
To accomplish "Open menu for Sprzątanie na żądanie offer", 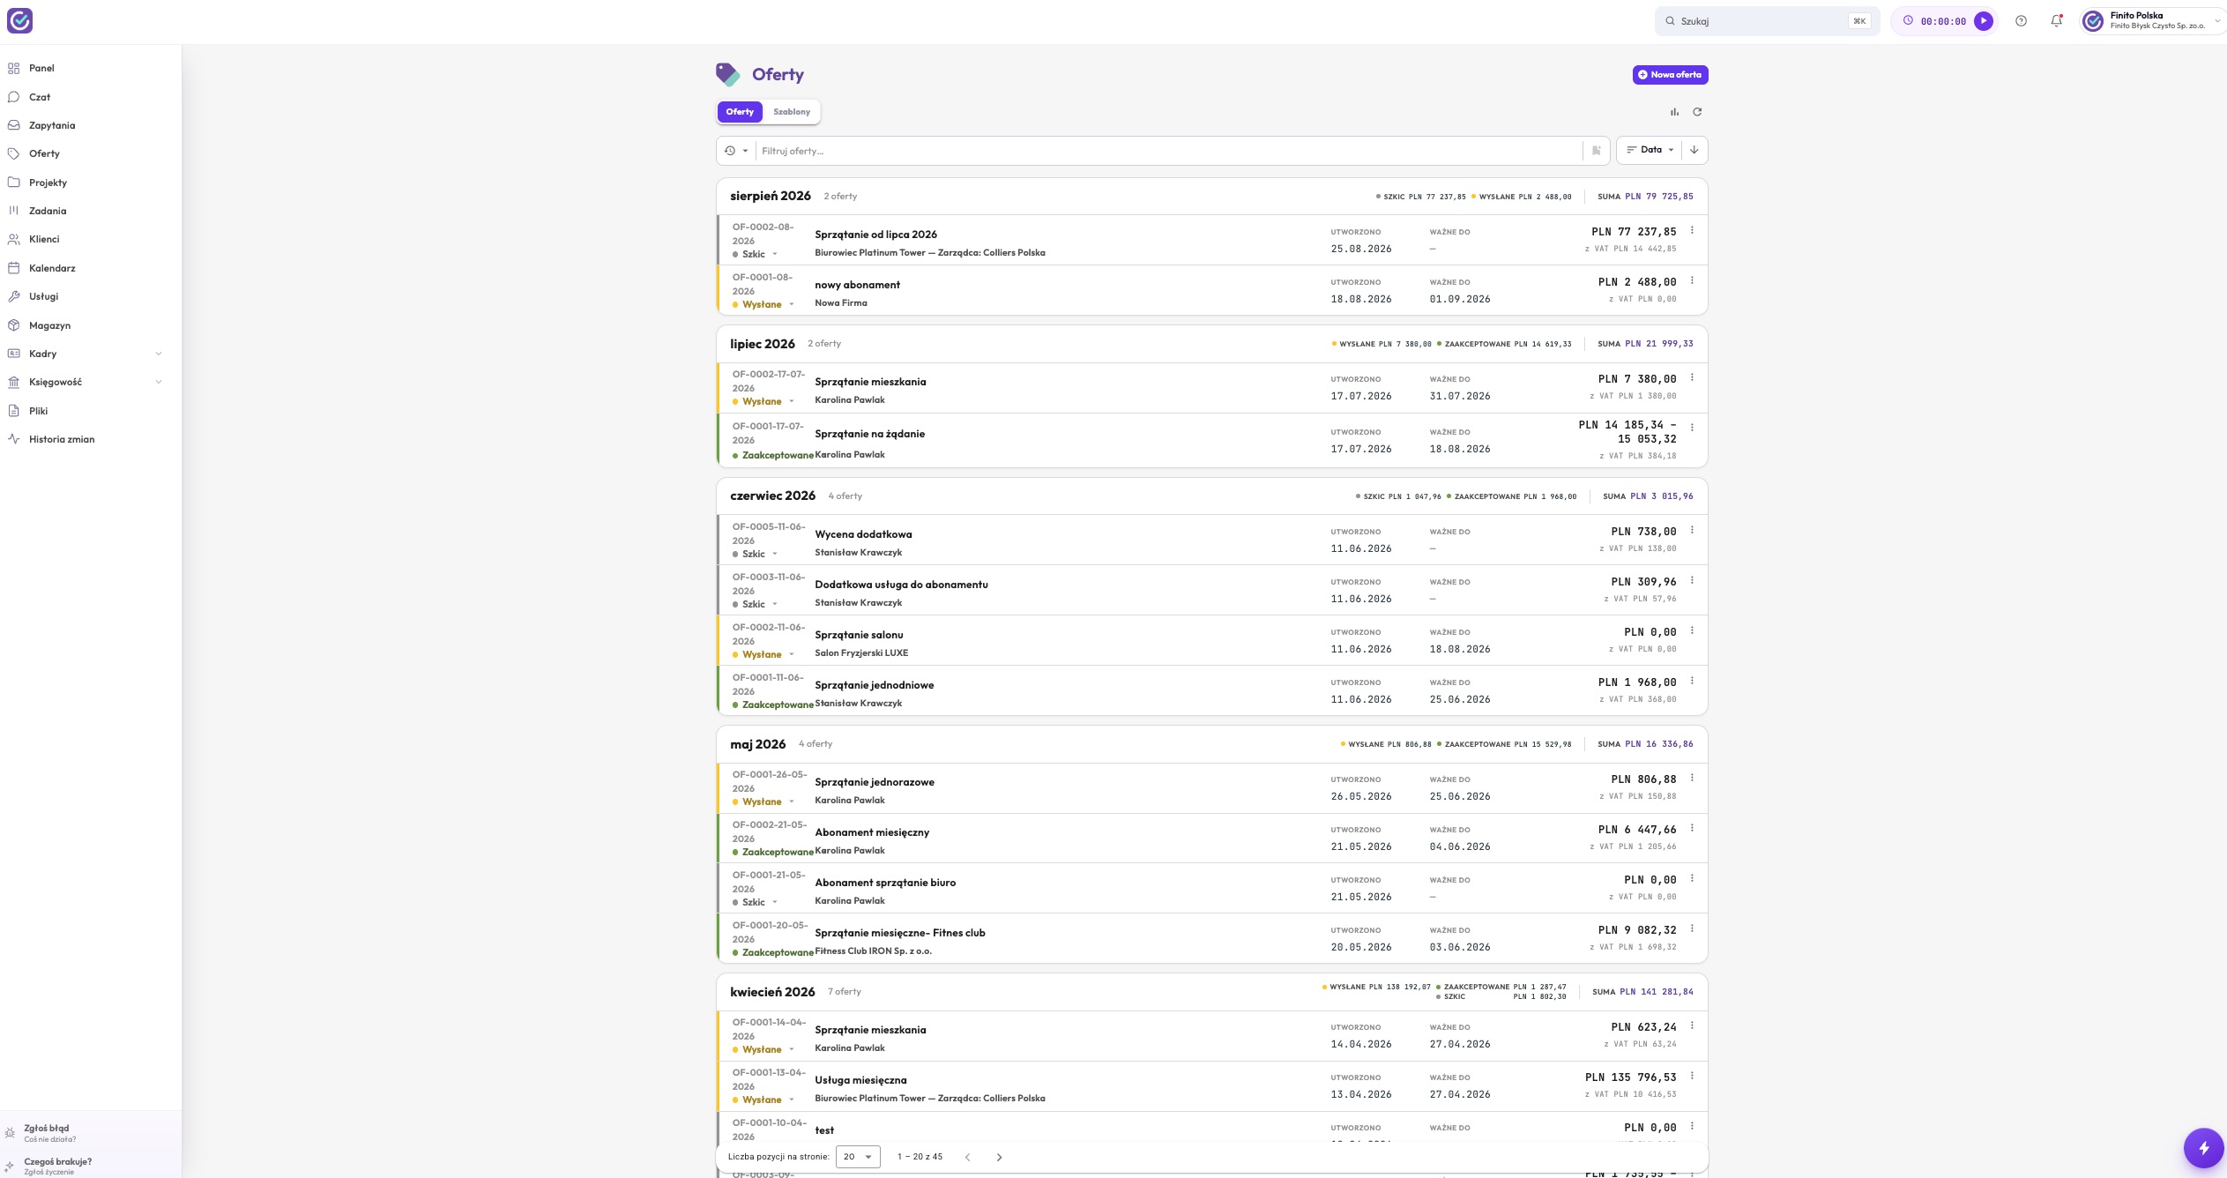I will (x=1692, y=428).
